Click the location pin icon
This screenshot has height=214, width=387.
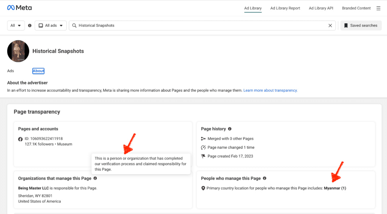click(x=203, y=188)
